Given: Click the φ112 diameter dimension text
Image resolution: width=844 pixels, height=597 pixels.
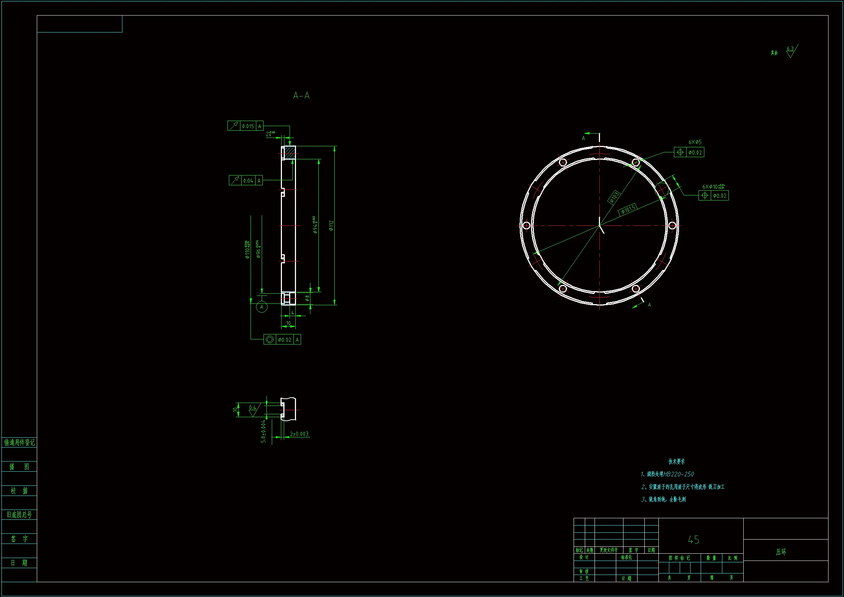Looking at the screenshot, I should coord(331,225).
